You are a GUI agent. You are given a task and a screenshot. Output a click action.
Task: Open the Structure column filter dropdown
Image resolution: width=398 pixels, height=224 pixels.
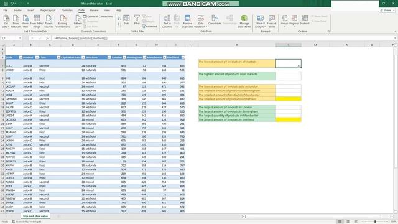109,57
